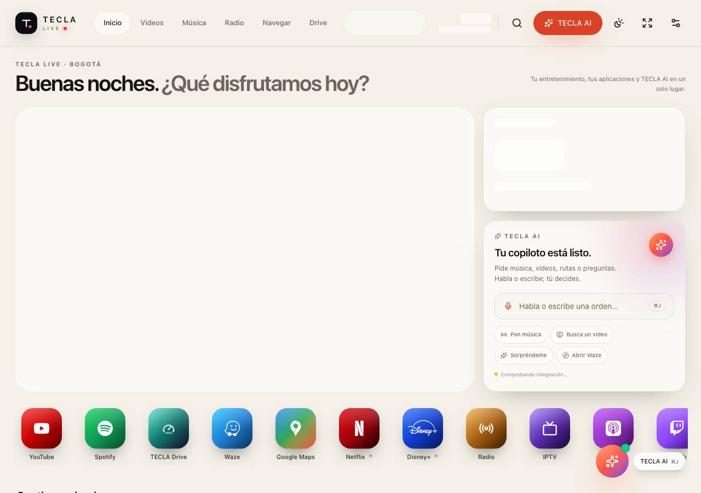This screenshot has width=701, height=493.
Task: Click the red TECLA AI button in the header
Action: 568,23
